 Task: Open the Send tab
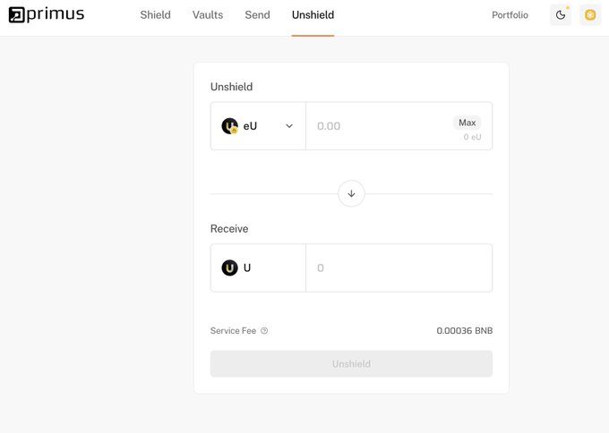pos(257,14)
